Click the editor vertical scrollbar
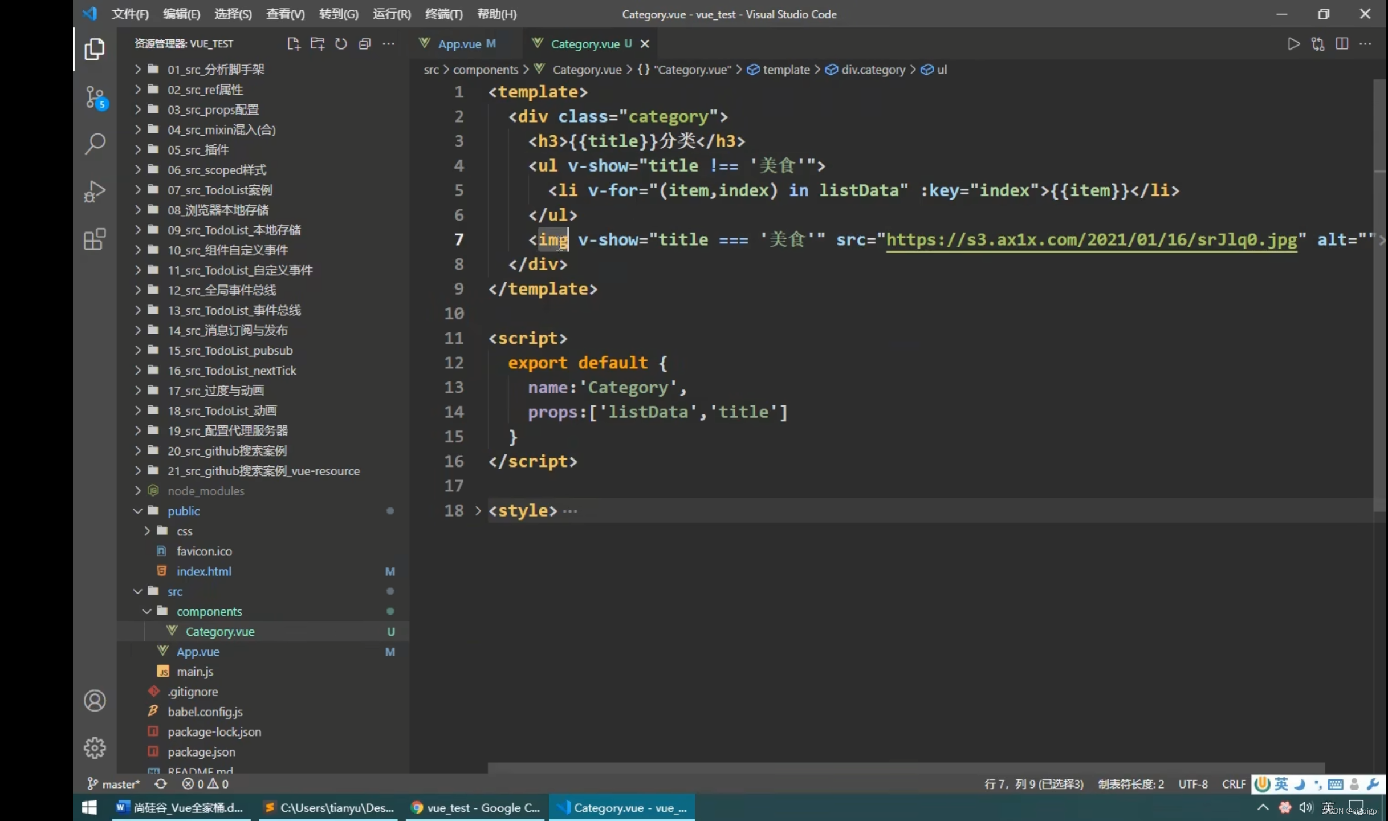The height and width of the screenshot is (821, 1388). pyautogui.click(x=1379, y=295)
